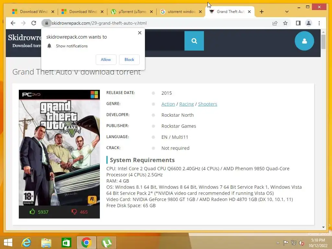Launch Internet Explorer from taskbar
Viewport: 332px width, 249px height.
click(27, 243)
